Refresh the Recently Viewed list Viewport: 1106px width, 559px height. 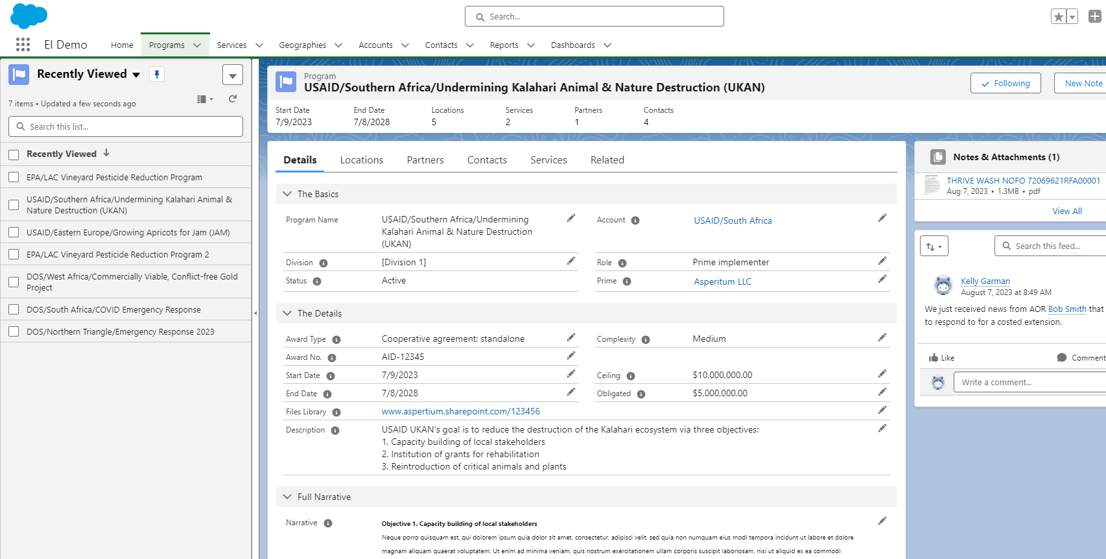click(233, 99)
